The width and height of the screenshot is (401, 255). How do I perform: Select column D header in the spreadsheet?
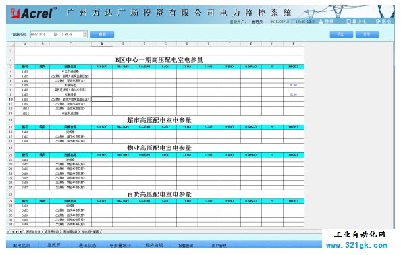click(x=102, y=45)
